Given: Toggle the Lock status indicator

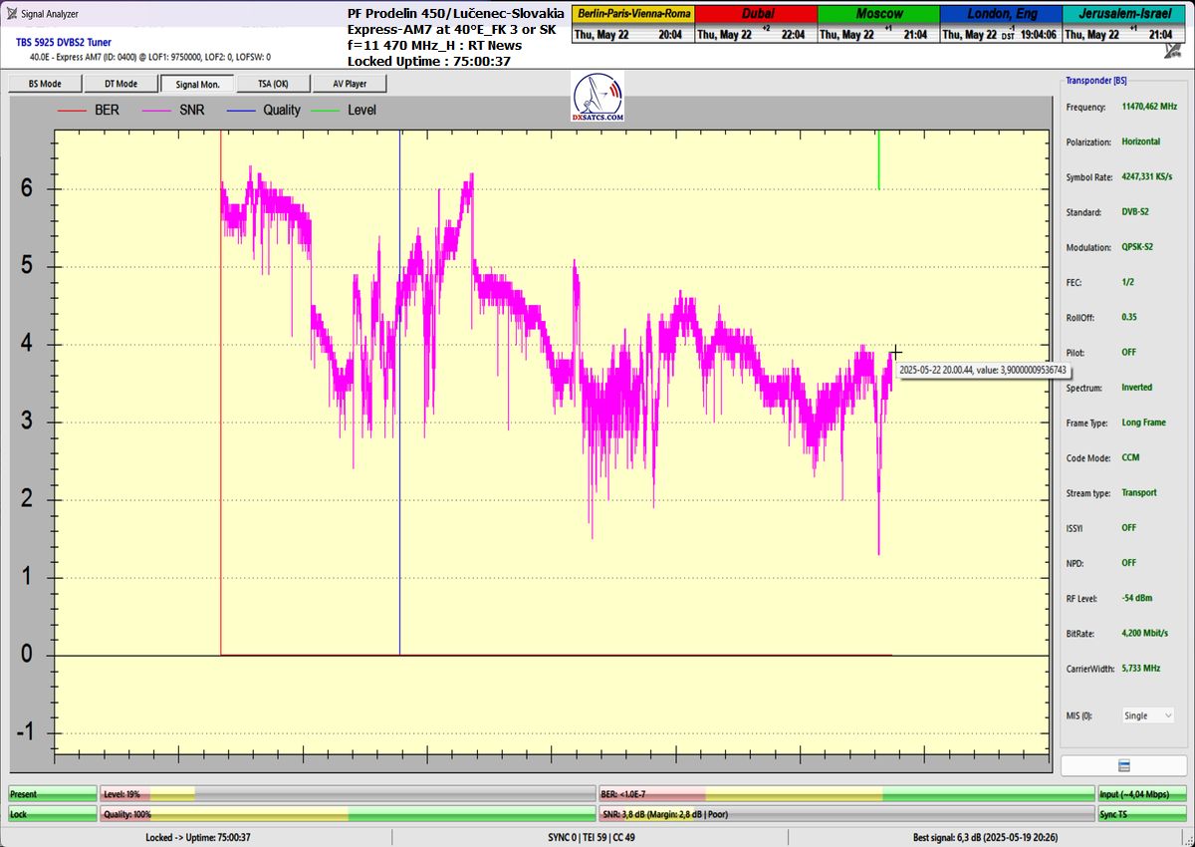Looking at the screenshot, I should pyautogui.click(x=51, y=814).
